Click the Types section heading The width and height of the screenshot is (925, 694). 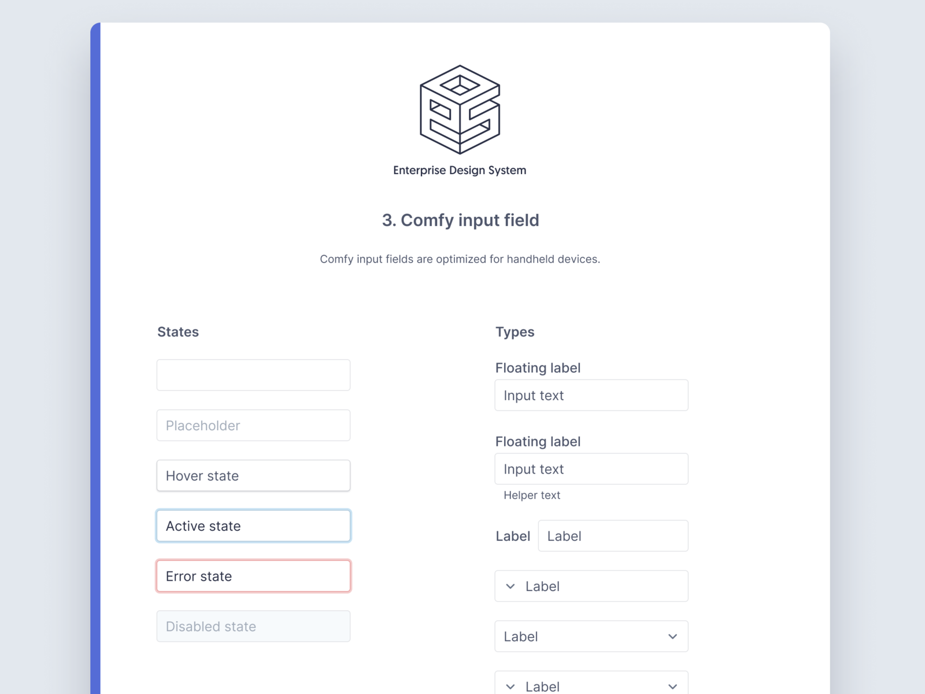pos(515,331)
